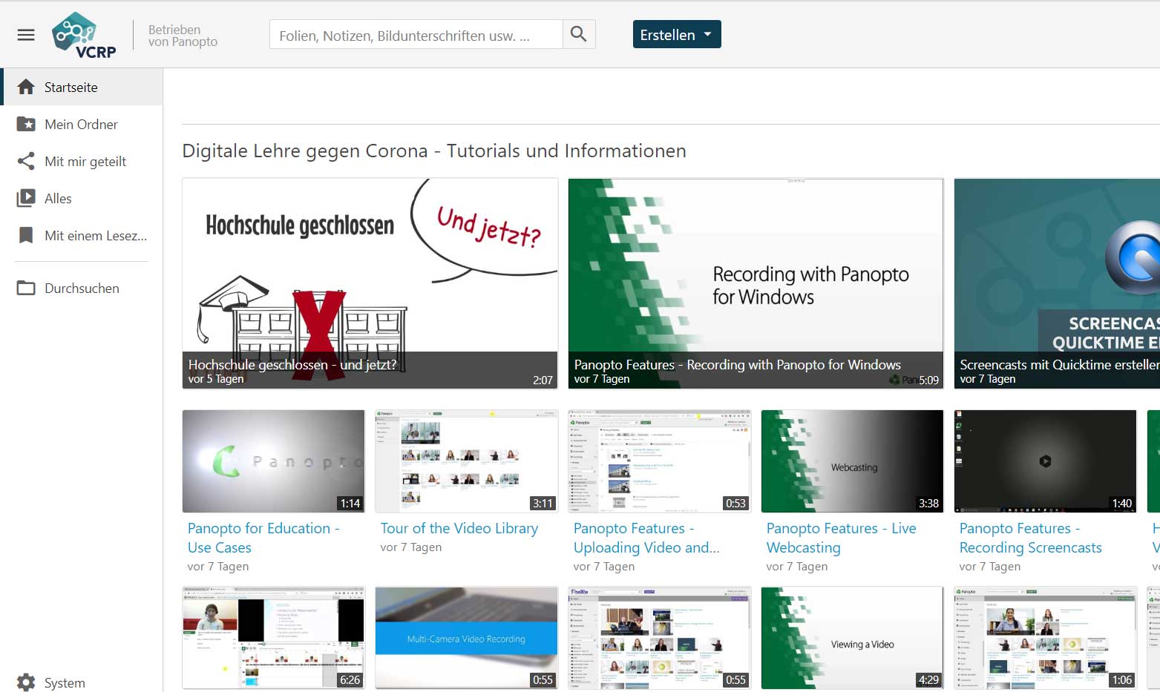Open Panopto for Education - Use Cases link
Image resolution: width=1160 pixels, height=692 pixels.
tap(263, 538)
